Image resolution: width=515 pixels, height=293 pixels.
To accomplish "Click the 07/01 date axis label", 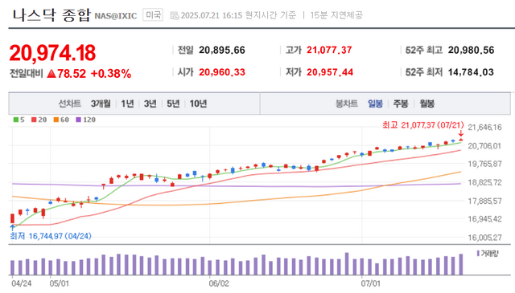I will [x=370, y=283].
